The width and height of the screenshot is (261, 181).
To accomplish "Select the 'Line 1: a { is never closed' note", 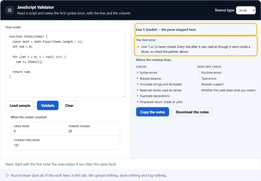I will [x=195, y=49].
